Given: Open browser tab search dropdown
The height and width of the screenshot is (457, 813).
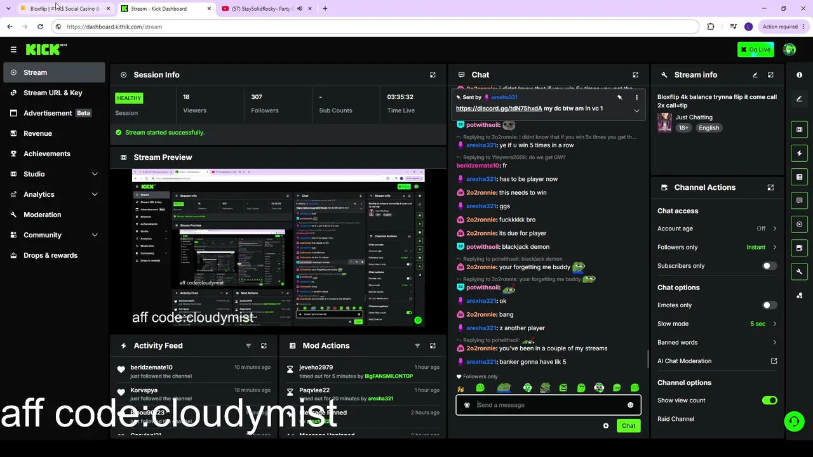Looking at the screenshot, I should click(8, 8).
